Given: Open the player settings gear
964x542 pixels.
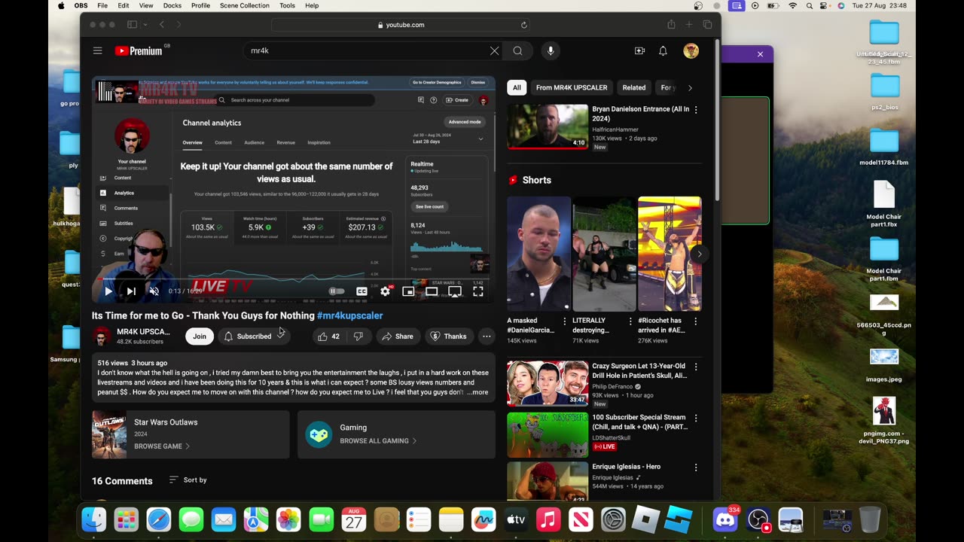Looking at the screenshot, I should tap(386, 291).
